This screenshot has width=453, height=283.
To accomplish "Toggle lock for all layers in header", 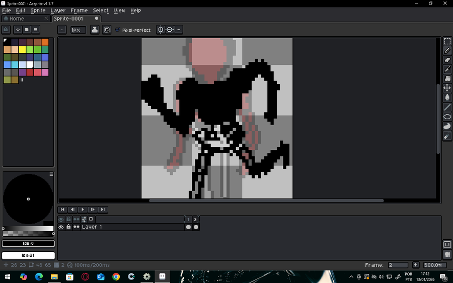I will tap(68, 219).
